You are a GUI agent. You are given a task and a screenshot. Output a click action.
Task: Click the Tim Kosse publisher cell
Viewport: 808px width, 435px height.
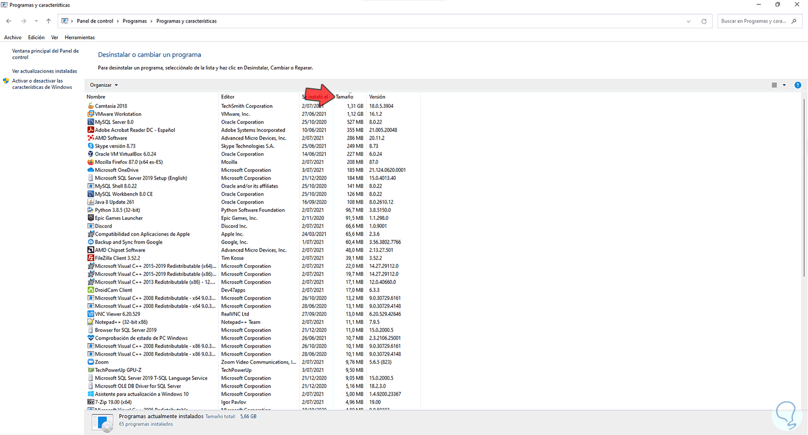pyautogui.click(x=233, y=258)
